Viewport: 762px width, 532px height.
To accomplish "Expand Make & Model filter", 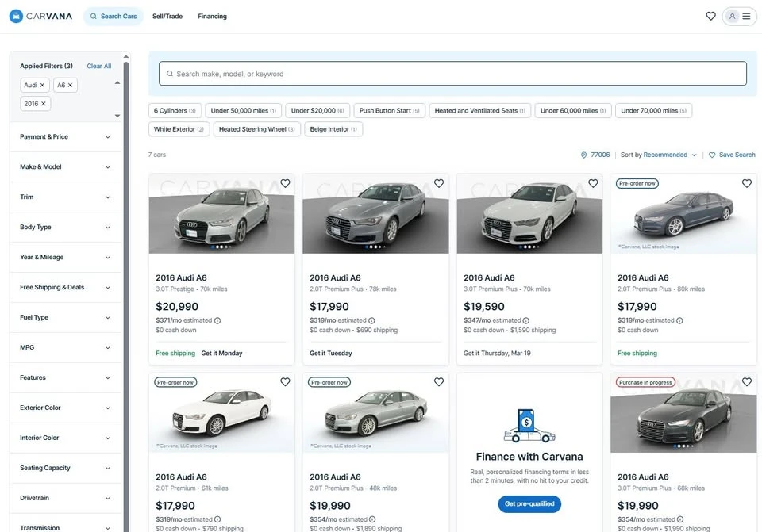I will click(66, 167).
